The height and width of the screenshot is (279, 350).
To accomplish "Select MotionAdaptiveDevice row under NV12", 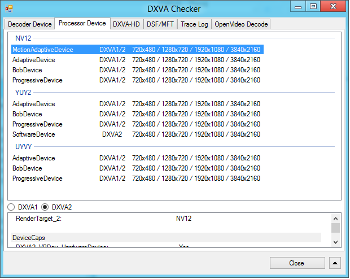I will [x=137, y=50].
